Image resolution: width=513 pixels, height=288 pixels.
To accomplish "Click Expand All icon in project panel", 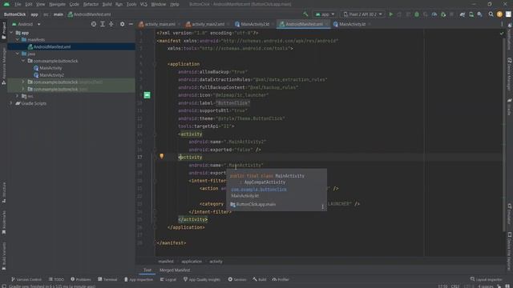I will pos(103,24).
